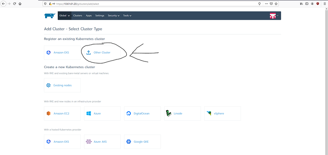Click the Other Cluster upload icon

pyautogui.click(x=89, y=53)
